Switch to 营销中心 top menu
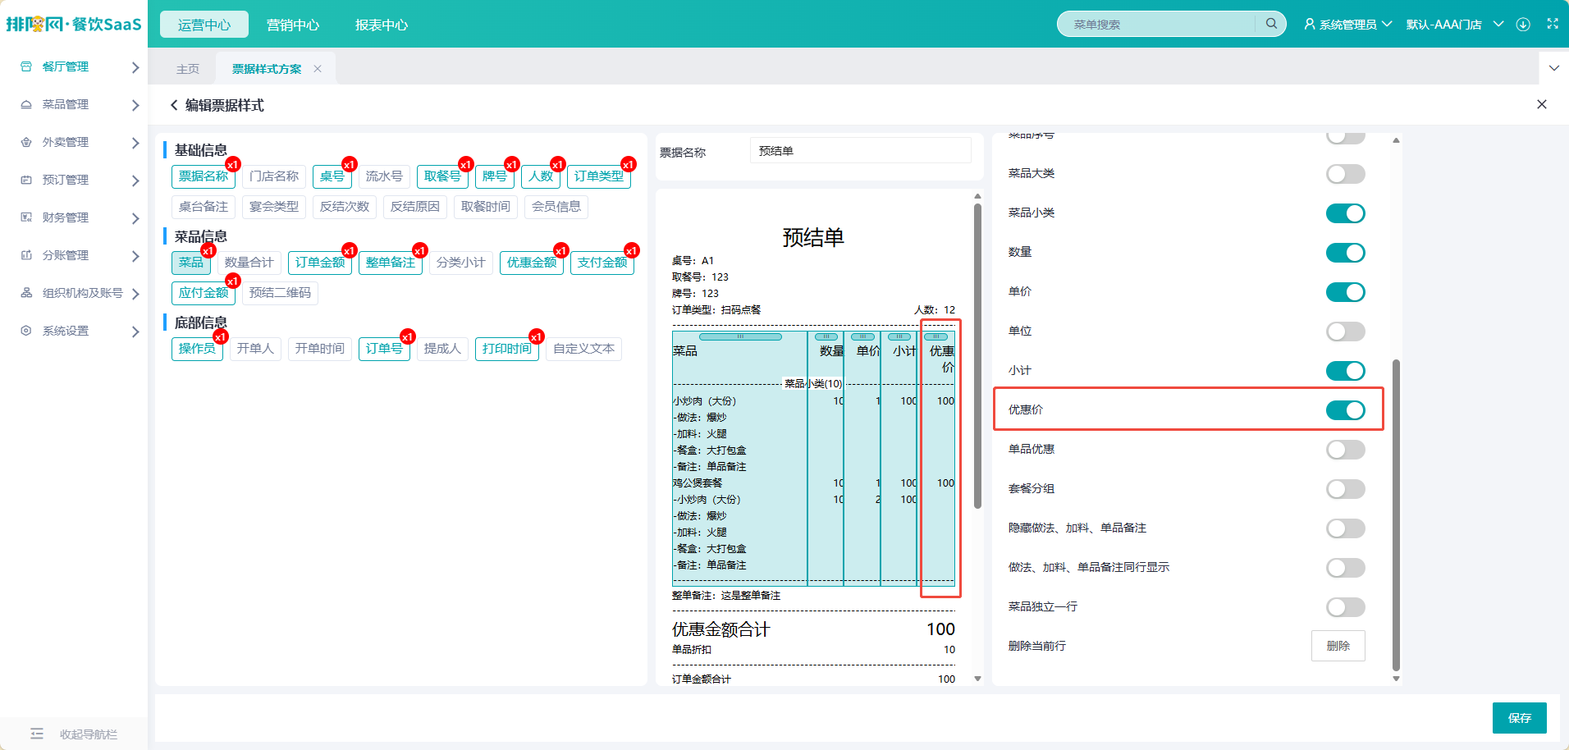 tap(293, 25)
